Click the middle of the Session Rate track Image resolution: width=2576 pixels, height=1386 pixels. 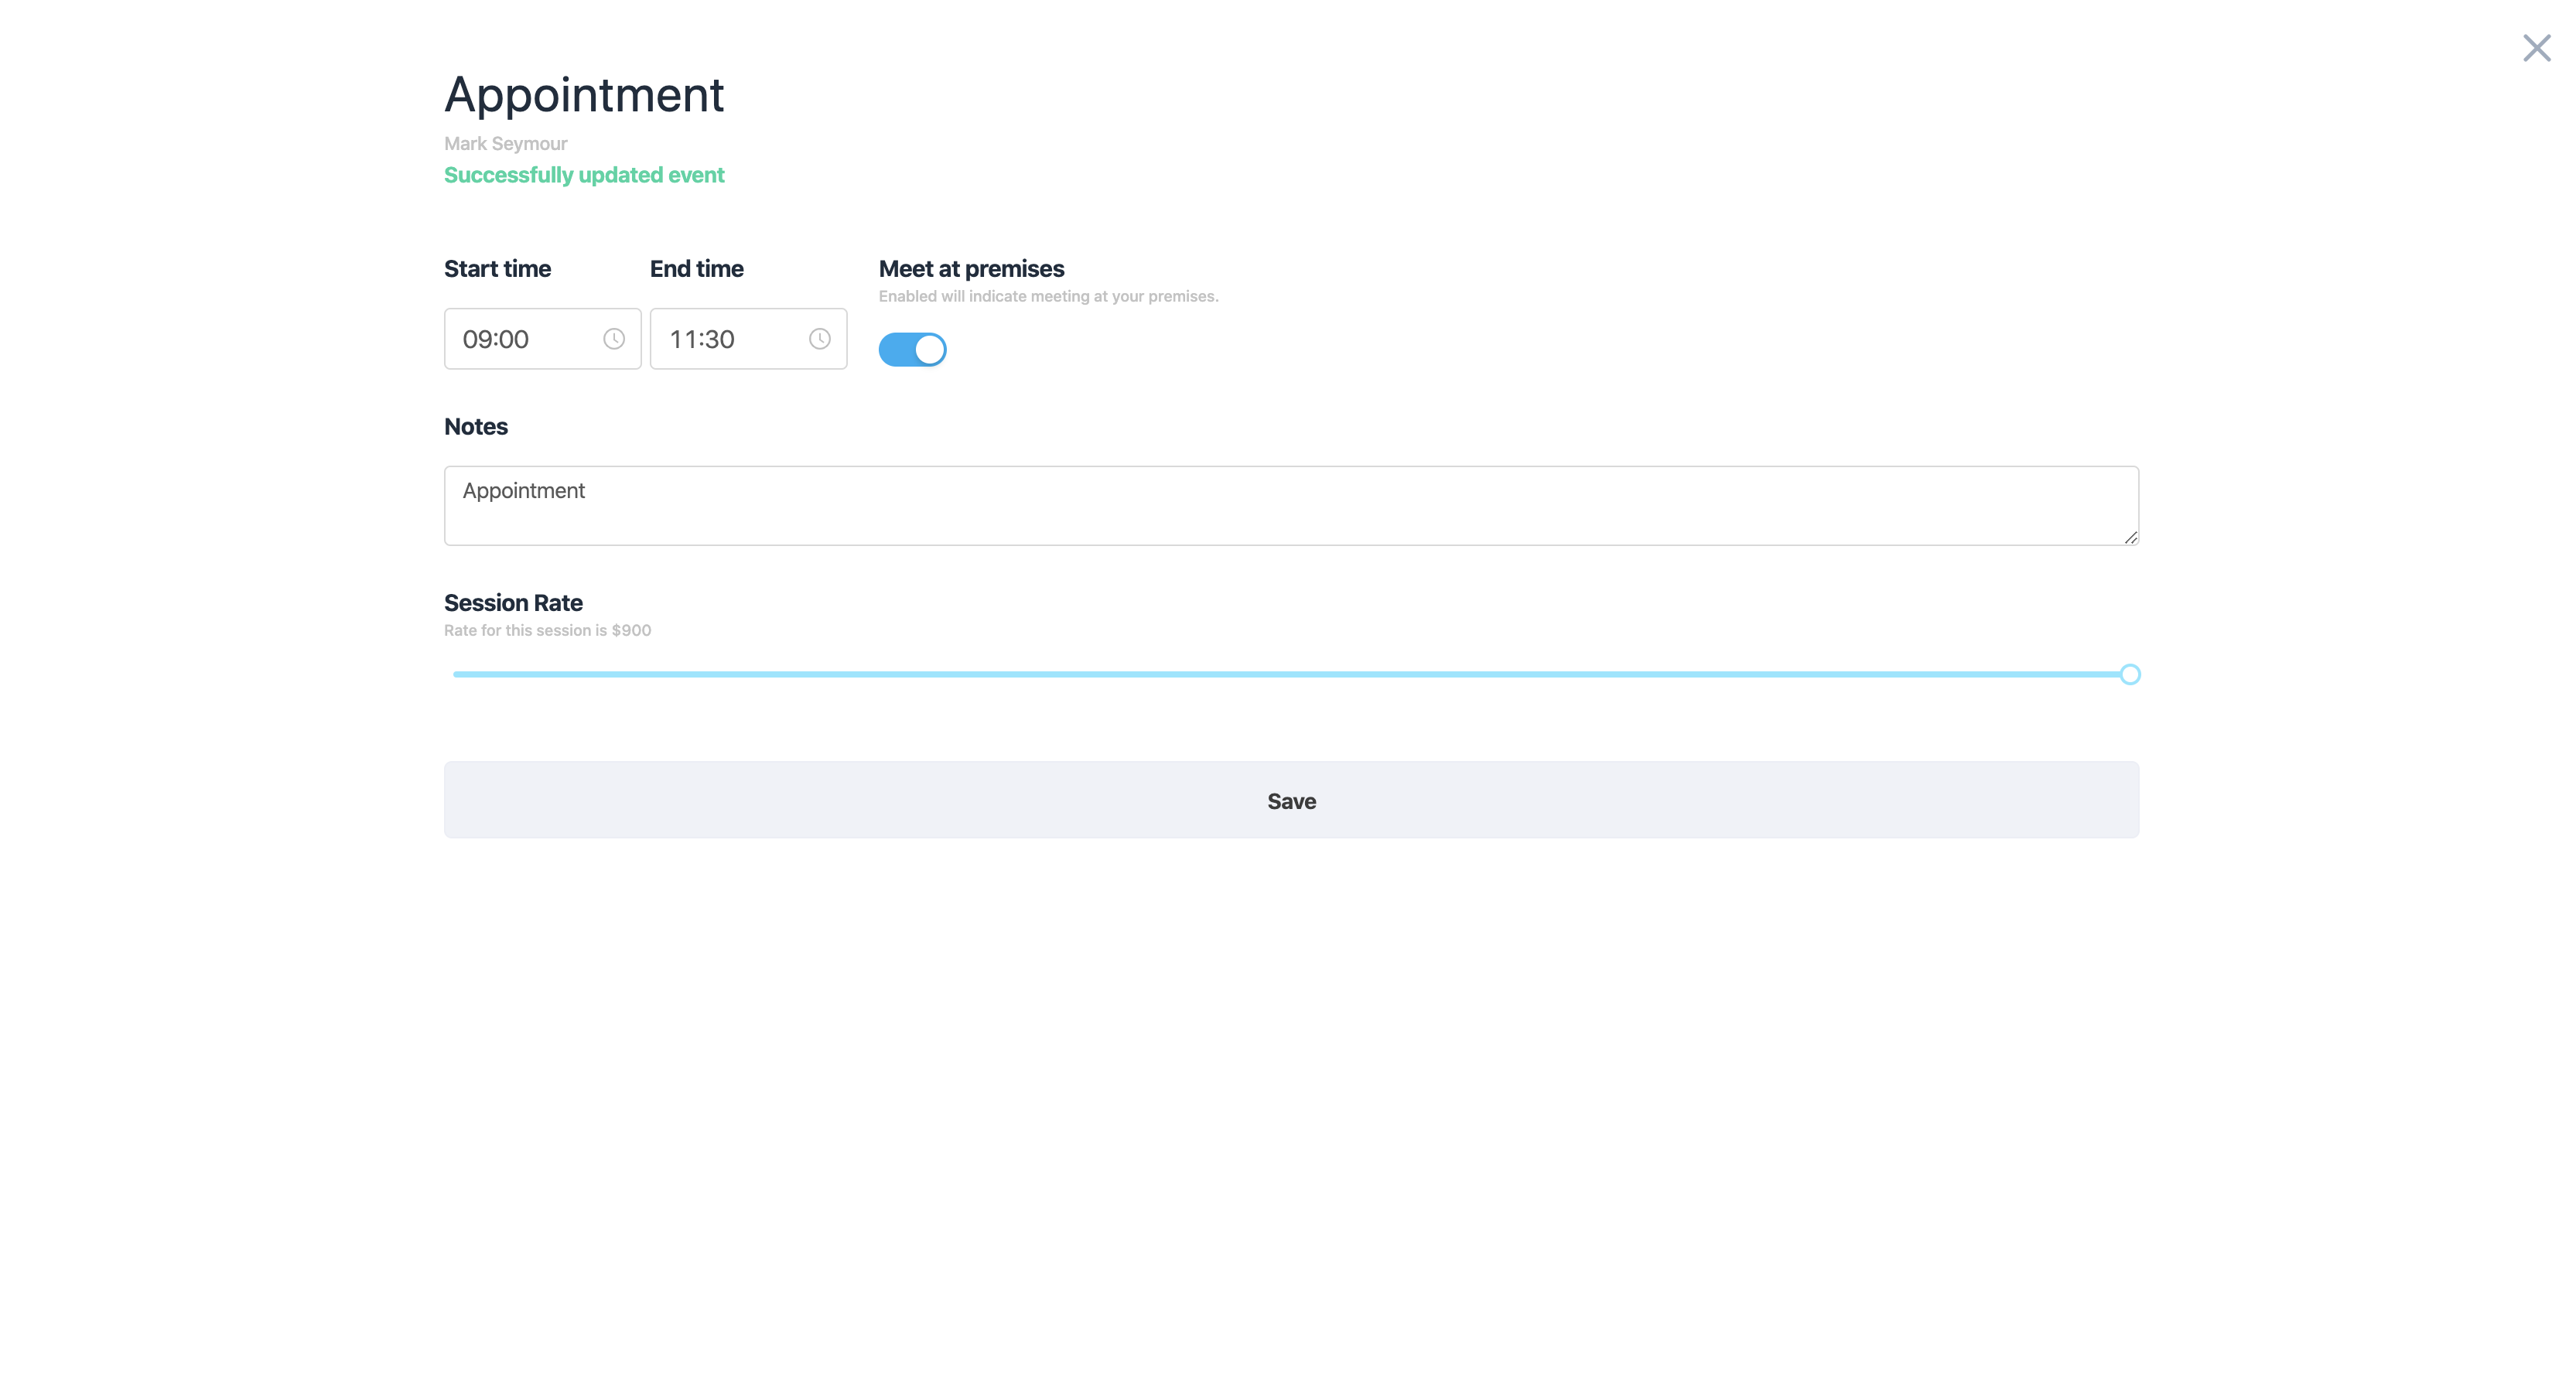(1290, 675)
